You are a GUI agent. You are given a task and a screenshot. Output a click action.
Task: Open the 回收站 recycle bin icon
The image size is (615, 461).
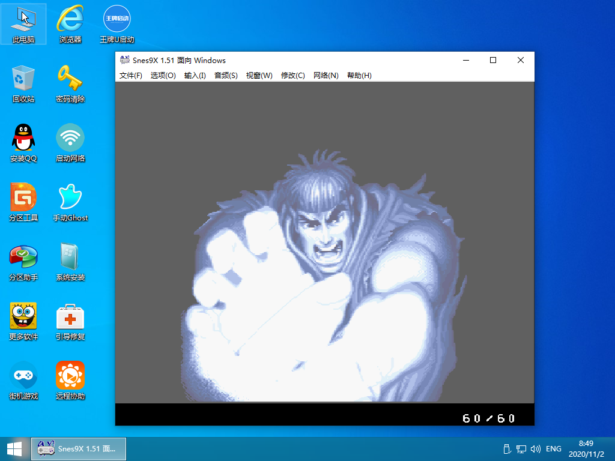click(x=23, y=84)
